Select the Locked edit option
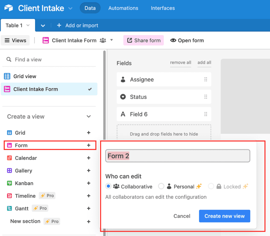Screen dimensions: 270x236 point(211,186)
